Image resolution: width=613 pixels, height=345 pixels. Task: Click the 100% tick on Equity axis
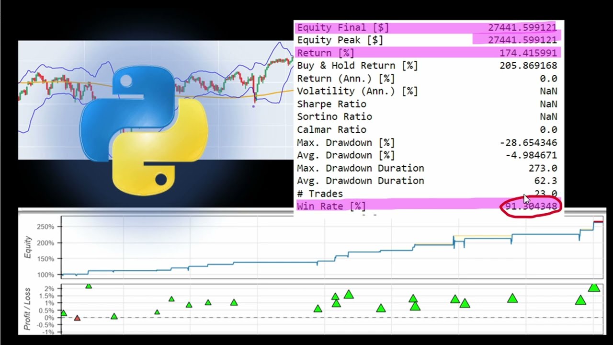45,275
